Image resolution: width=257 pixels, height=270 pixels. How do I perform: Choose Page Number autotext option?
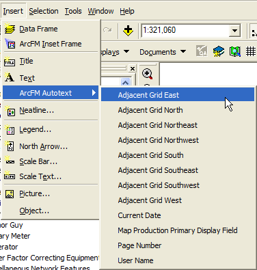point(139,245)
